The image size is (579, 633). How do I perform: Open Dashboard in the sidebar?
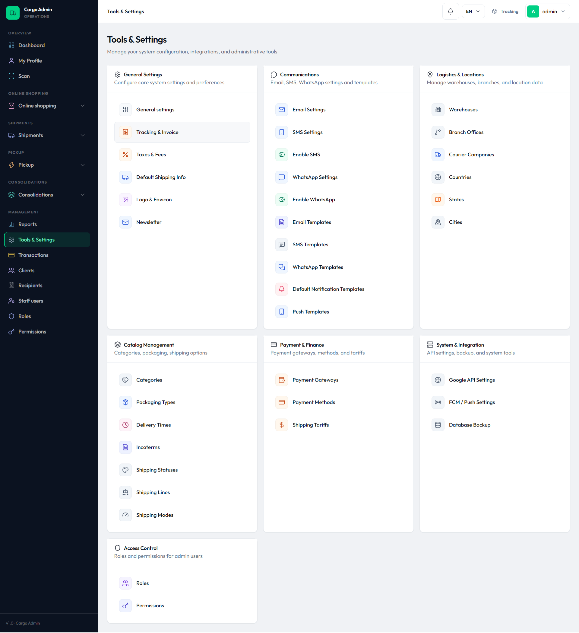47,45
